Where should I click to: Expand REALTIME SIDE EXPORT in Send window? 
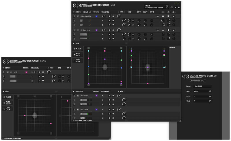3,138
